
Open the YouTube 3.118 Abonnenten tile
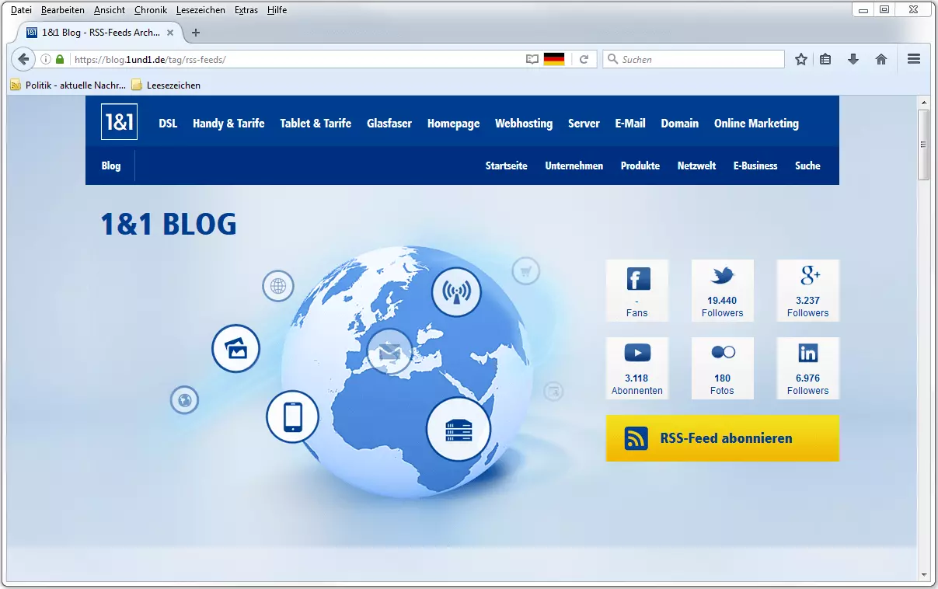637,368
